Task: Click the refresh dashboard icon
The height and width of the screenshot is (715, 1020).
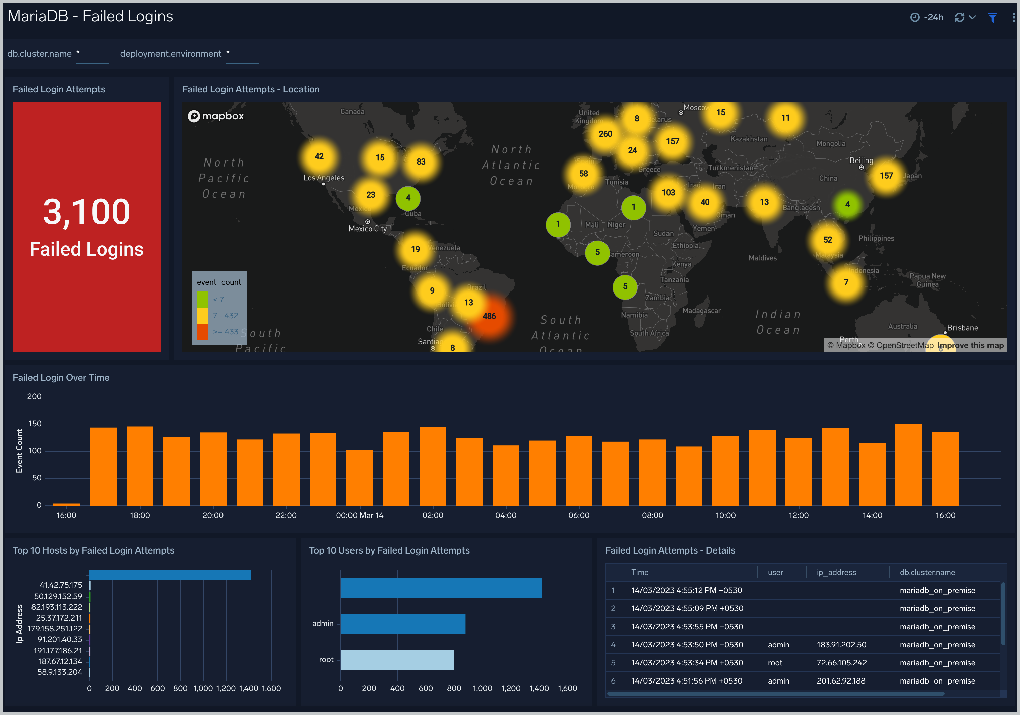Action: point(960,17)
